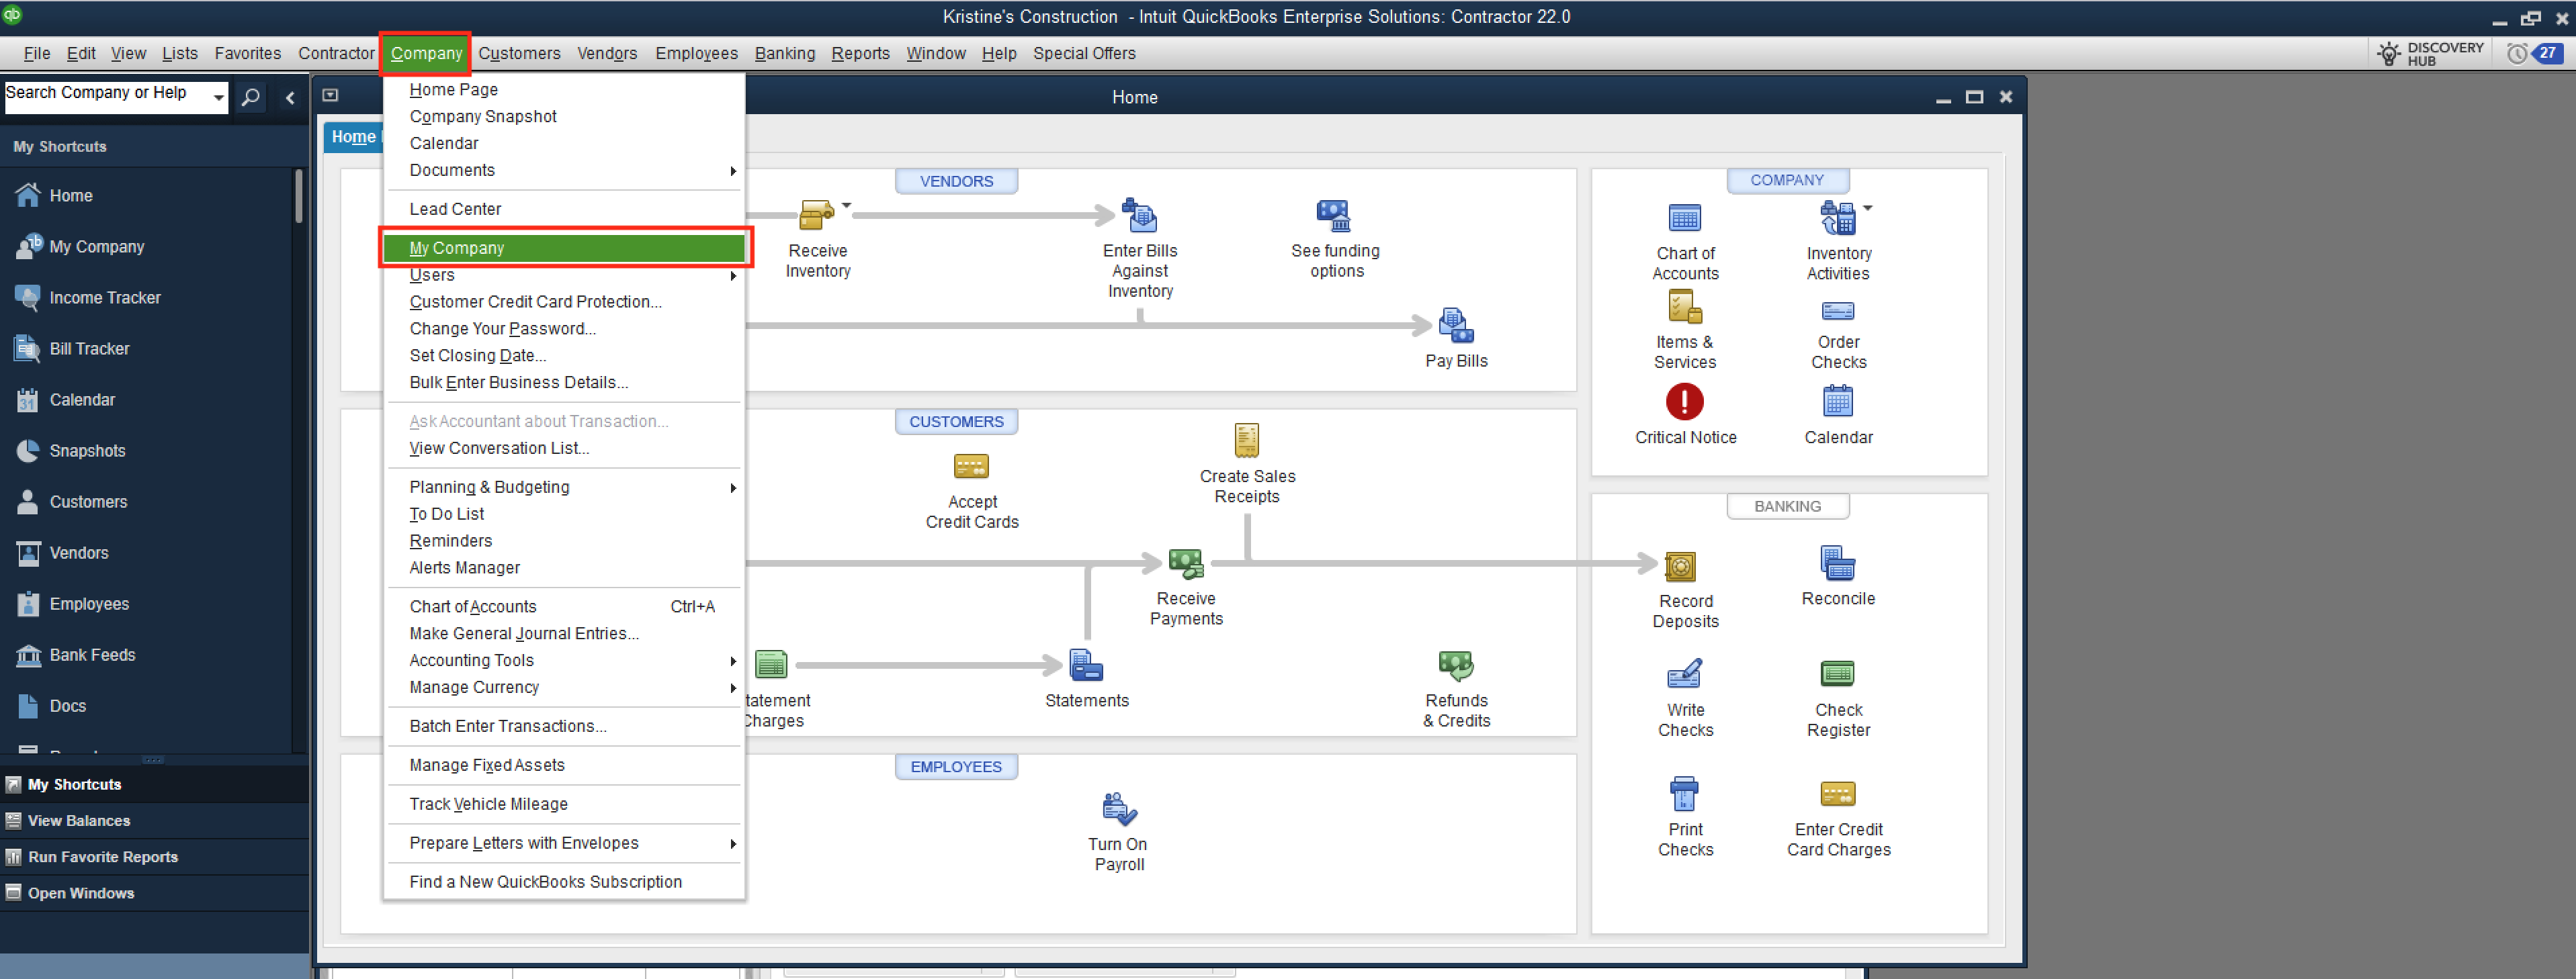Open the Write Checks icon
The height and width of the screenshot is (979, 2576).
point(1684,675)
